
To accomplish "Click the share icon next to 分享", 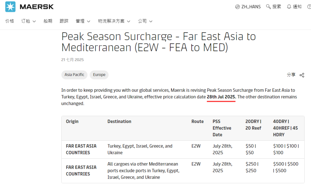I will tap(302, 75).
